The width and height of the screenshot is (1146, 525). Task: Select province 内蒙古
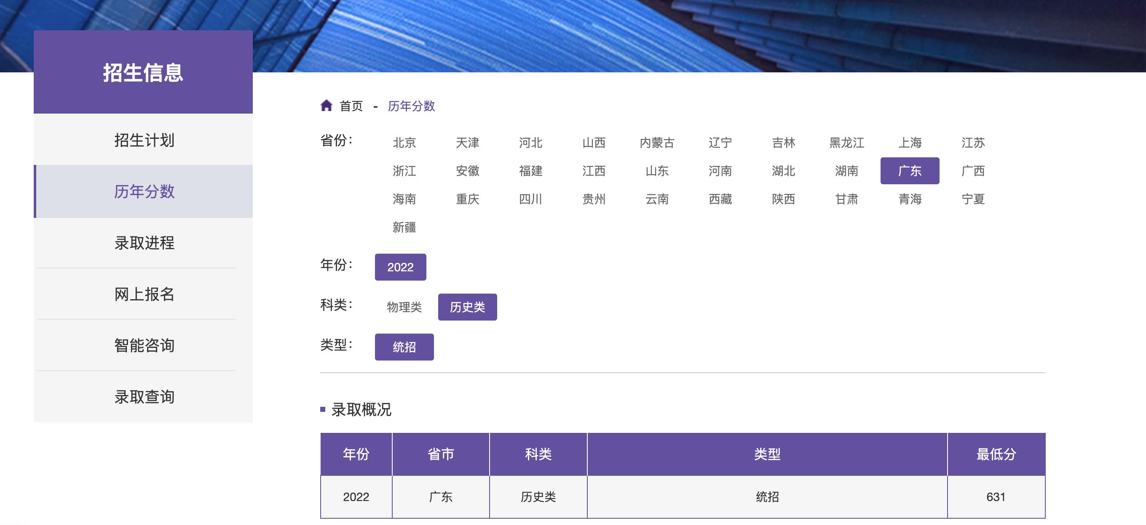pos(657,143)
